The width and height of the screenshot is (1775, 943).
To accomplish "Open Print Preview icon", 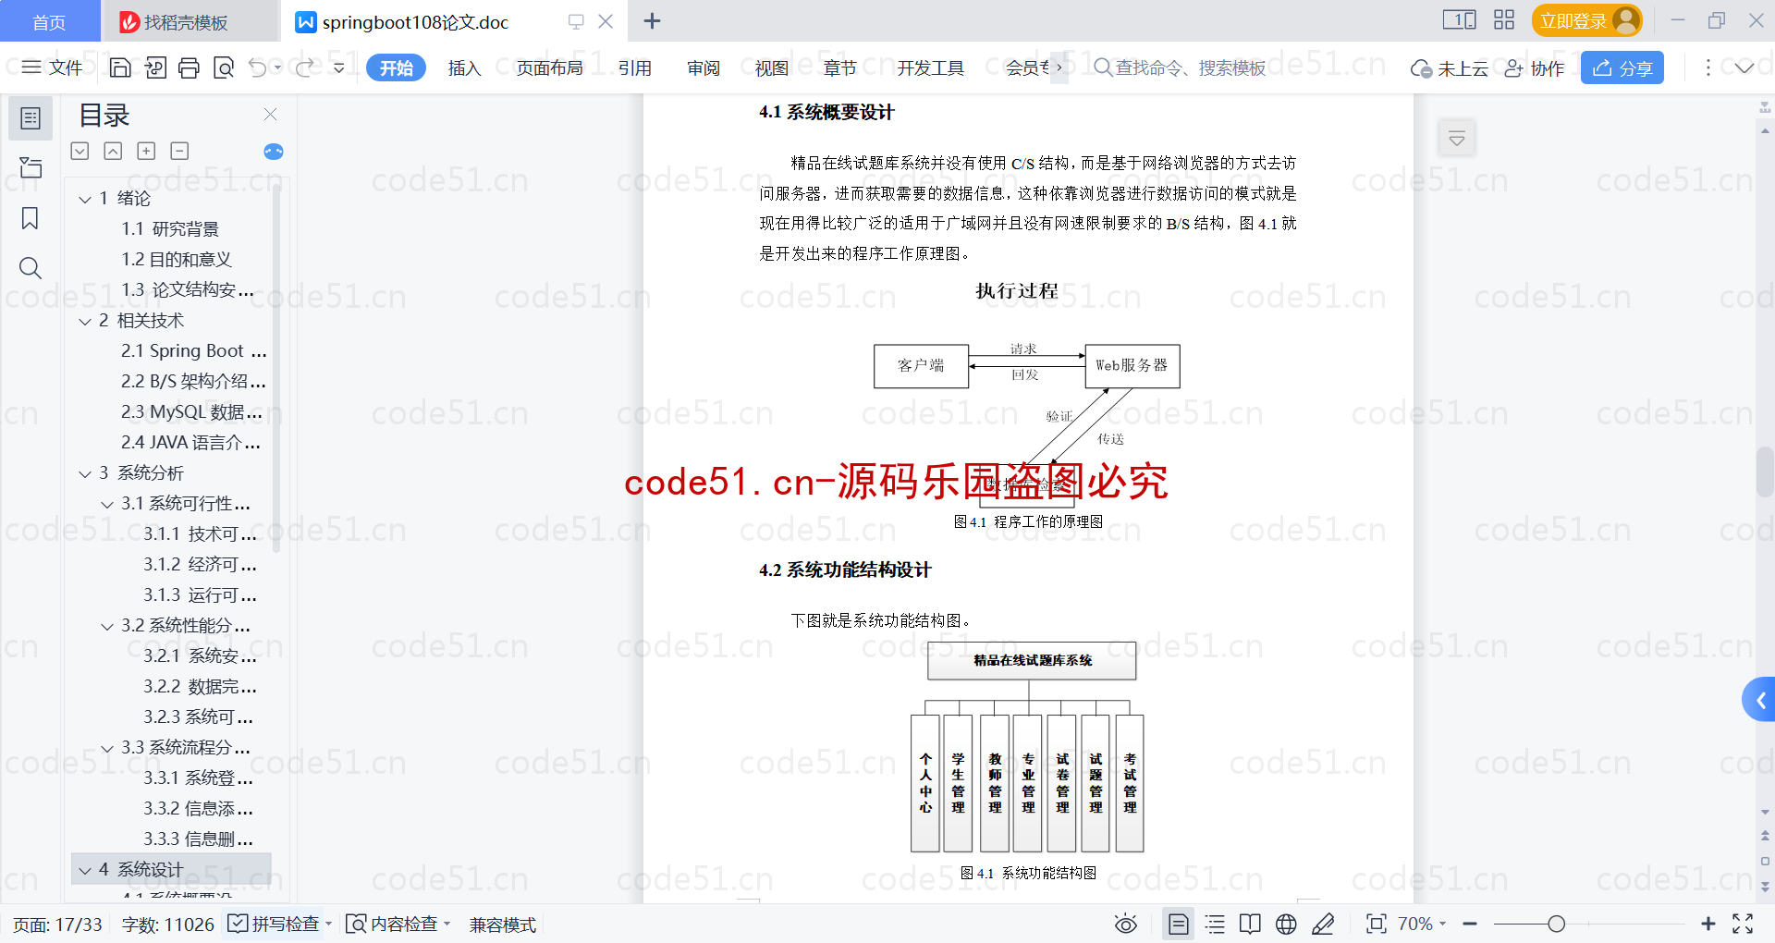I will point(224,67).
